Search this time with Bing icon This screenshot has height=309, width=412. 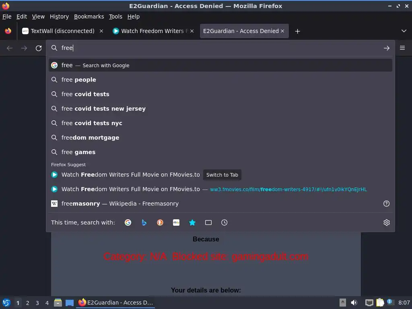(x=144, y=222)
